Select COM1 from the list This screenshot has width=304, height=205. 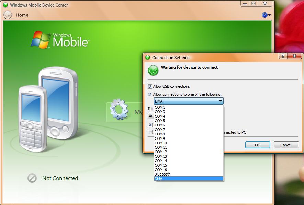point(189,107)
